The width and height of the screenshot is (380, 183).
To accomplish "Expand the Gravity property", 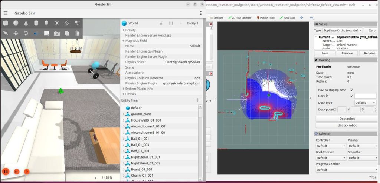I will [123, 30].
